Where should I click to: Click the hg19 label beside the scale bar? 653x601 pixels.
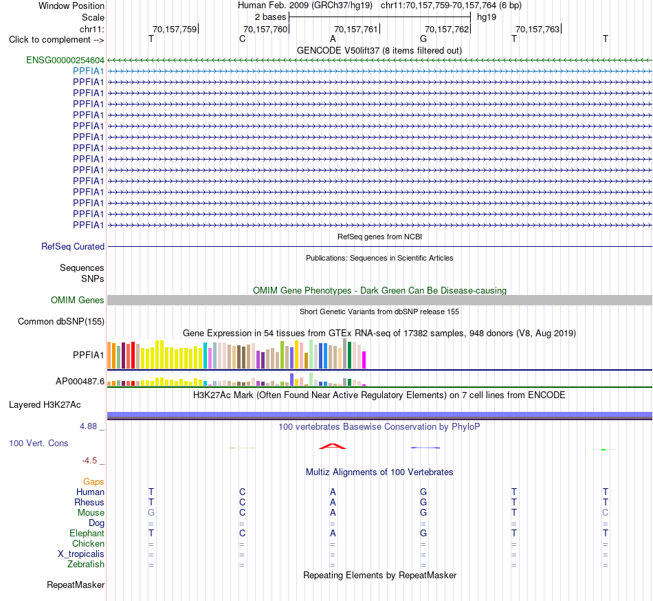tap(487, 17)
